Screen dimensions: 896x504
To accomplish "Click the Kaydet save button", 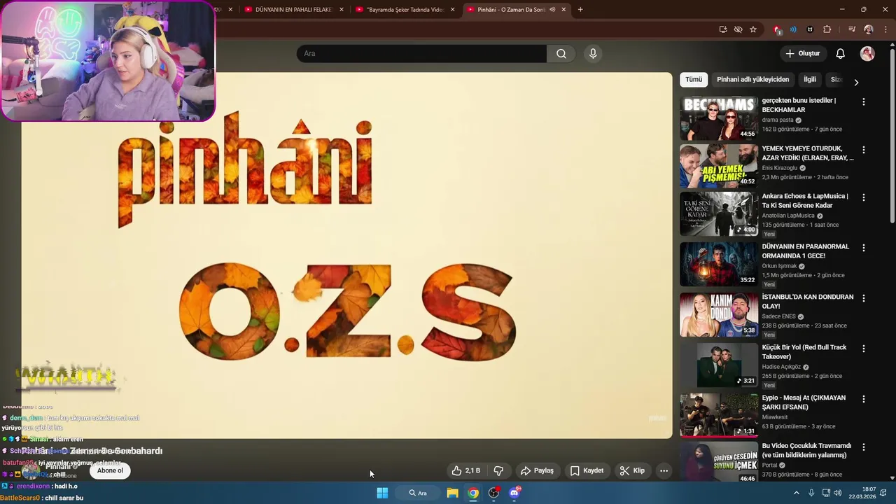I will click(x=587, y=470).
